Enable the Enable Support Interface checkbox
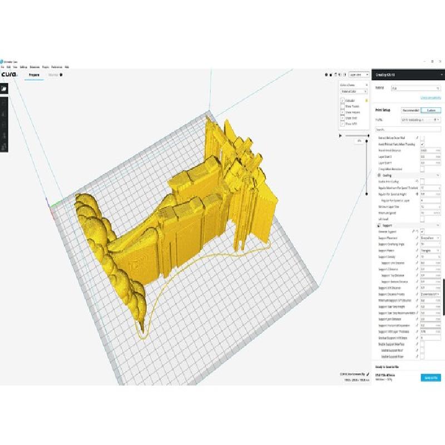Screen dimensions: 445x445 coord(422,344)
